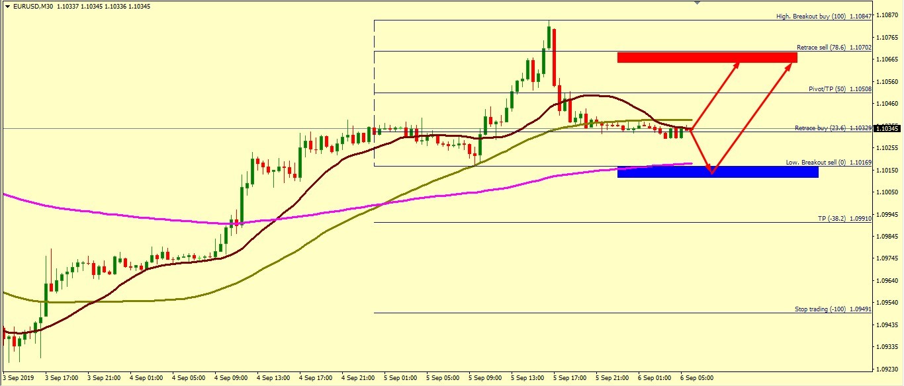Click the Retrace sell (78.6) level label
The width and height of the screenshot is (904, 386).
click(834, 48)
